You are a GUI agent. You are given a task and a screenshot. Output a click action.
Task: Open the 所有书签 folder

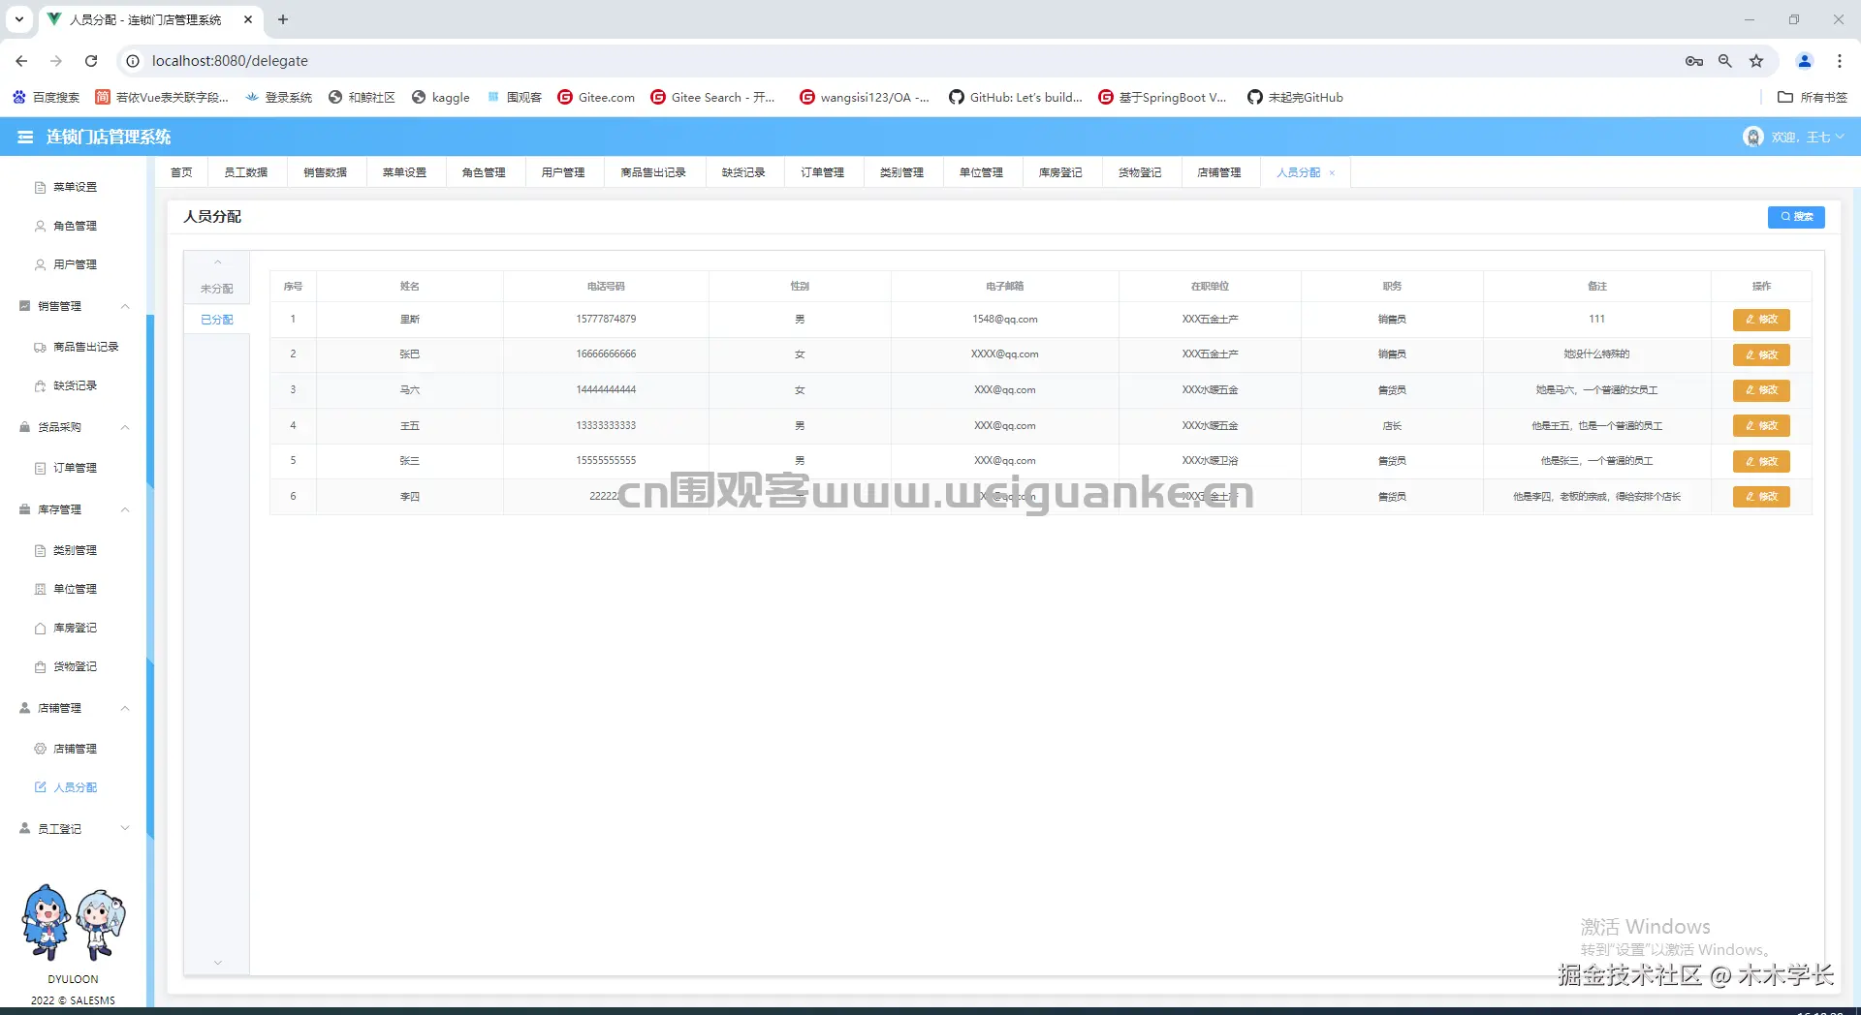click(1813, 97)
